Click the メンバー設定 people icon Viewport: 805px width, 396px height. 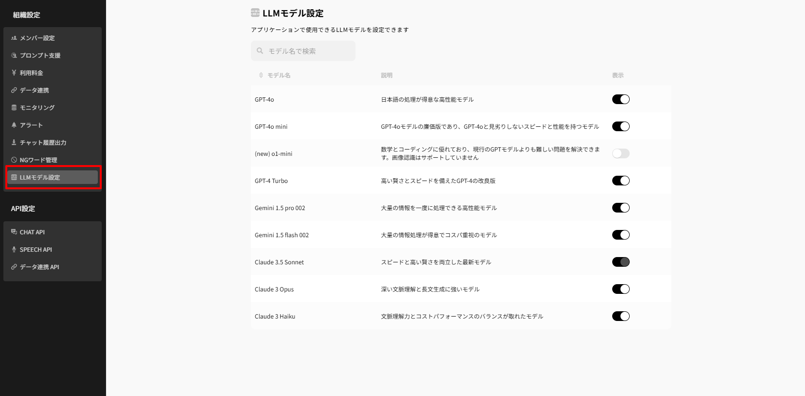[14, 38]
